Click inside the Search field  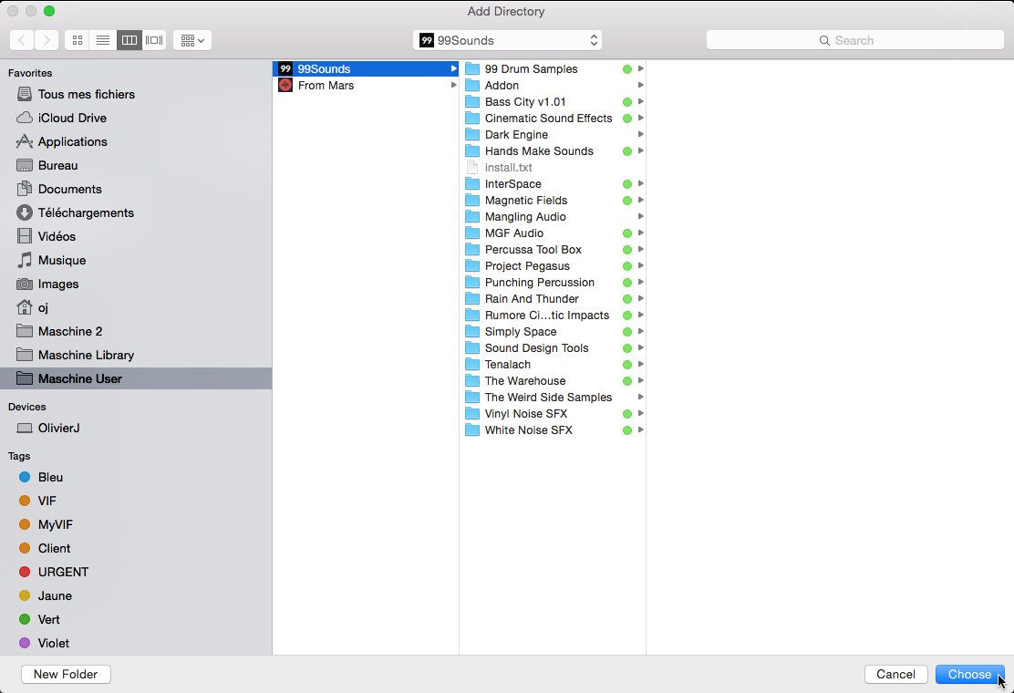click(x=855, y=40)
